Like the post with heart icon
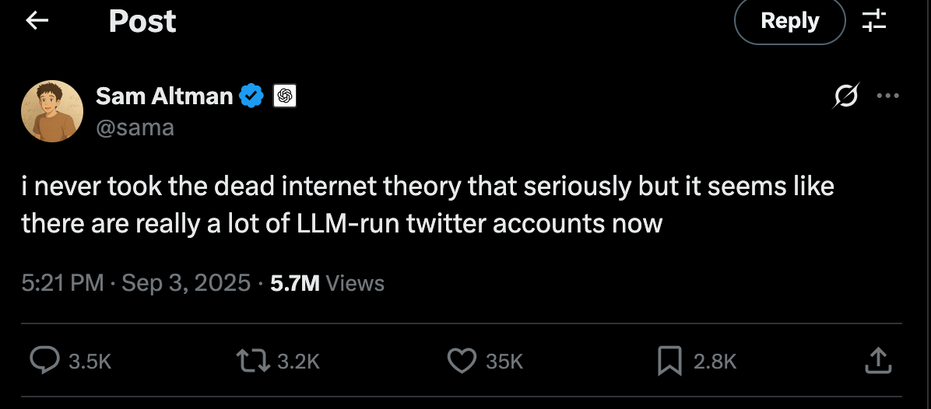The width and height of the screenshot is (931, 409). pyautogui.click(x=462, y=360)
